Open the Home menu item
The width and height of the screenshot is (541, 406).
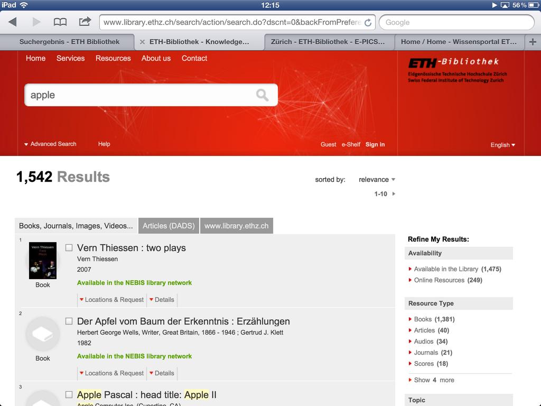pyautogui.click(x=35, y=58)
